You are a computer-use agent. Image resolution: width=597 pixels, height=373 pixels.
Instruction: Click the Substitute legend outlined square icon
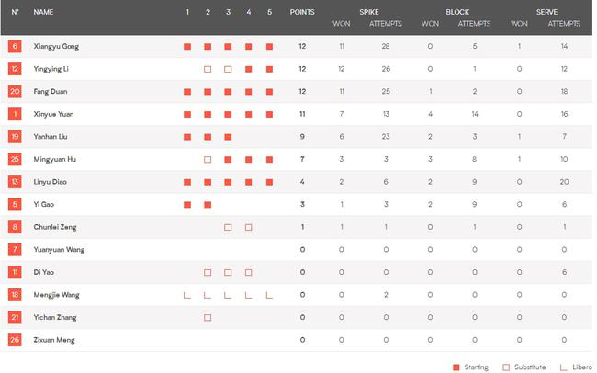coord(507,367)
